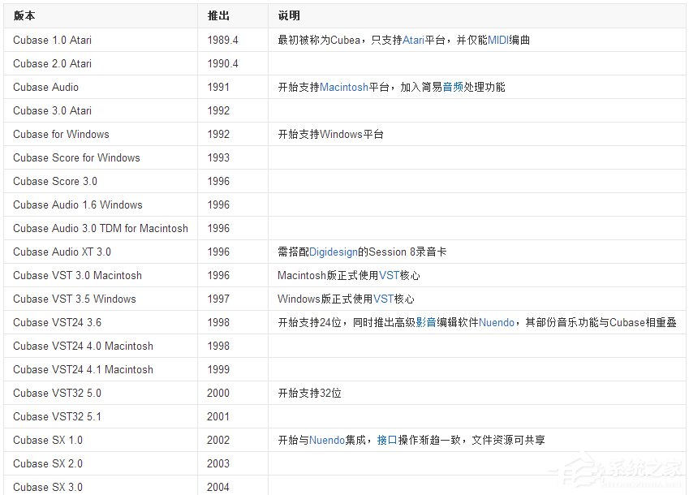Click the VST link in Cubase VST 3.0 Macintosh row
Viewport: 689px width, 495px height.
(389, 275)
